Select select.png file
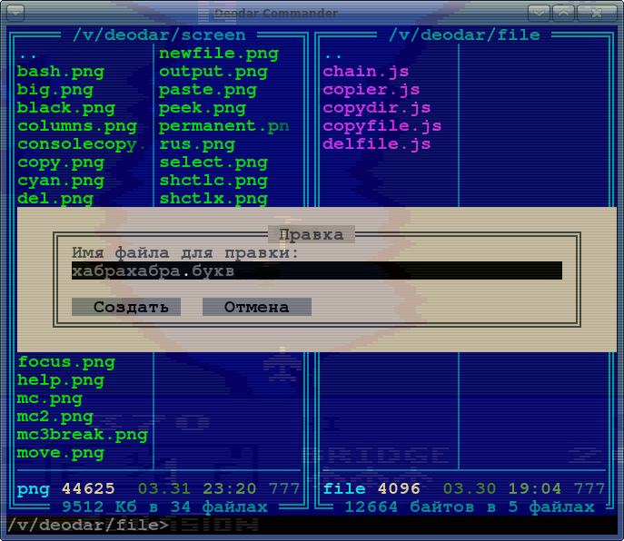This screenshot has width=624, height=541. click(213, 162)
